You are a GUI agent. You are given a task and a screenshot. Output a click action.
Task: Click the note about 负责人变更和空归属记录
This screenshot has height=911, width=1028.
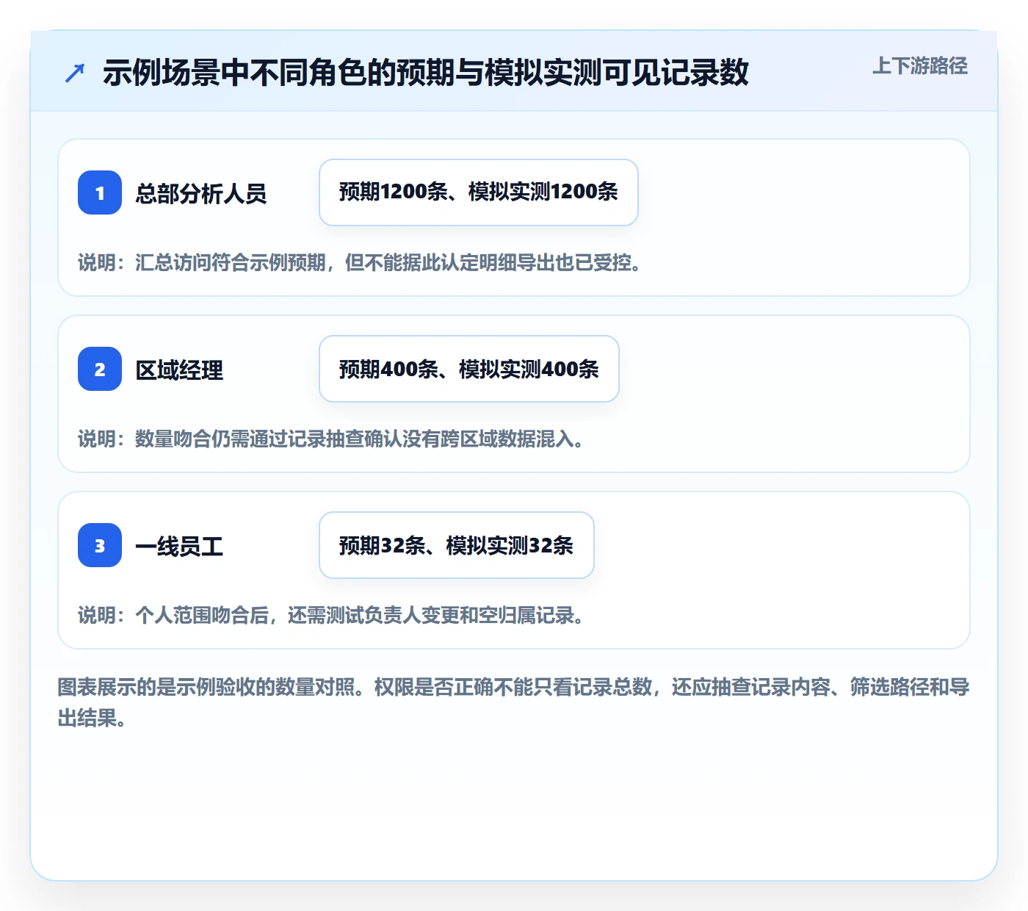point(331,615)
